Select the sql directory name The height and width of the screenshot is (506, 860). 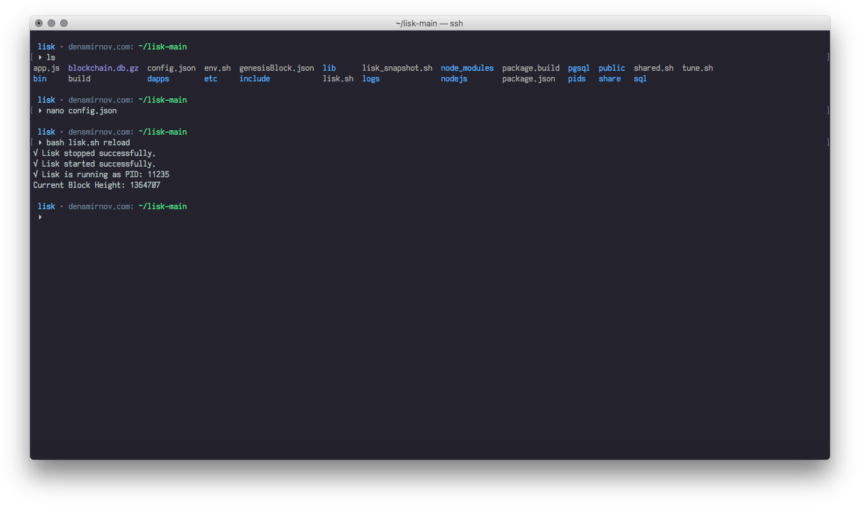tap(640, 79)
